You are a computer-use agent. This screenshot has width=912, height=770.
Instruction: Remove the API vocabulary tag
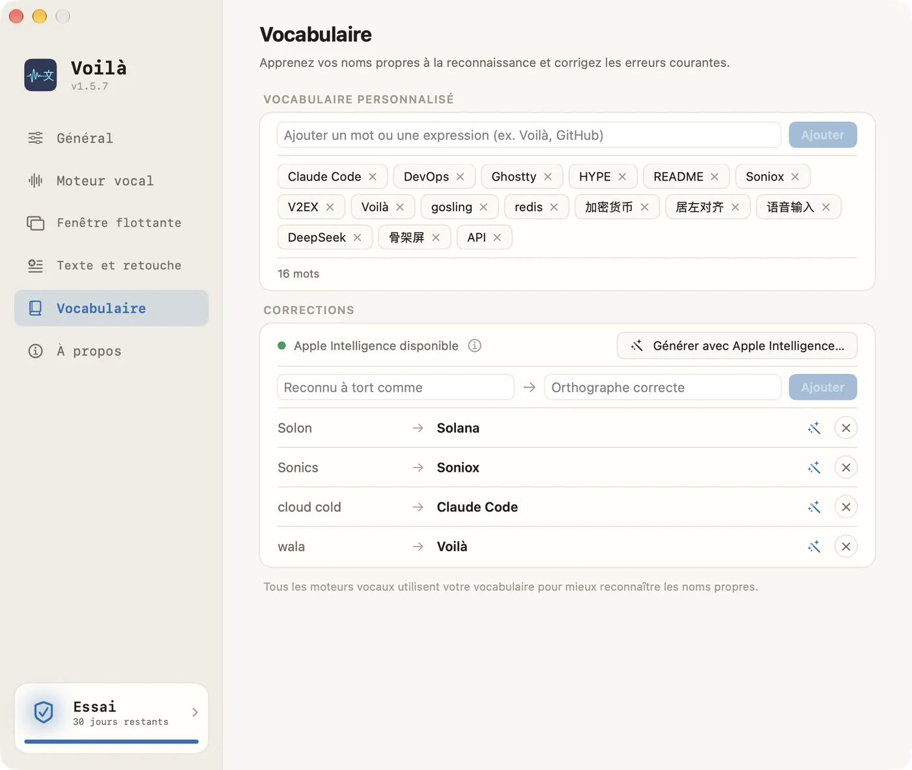(x=497, y=237)
